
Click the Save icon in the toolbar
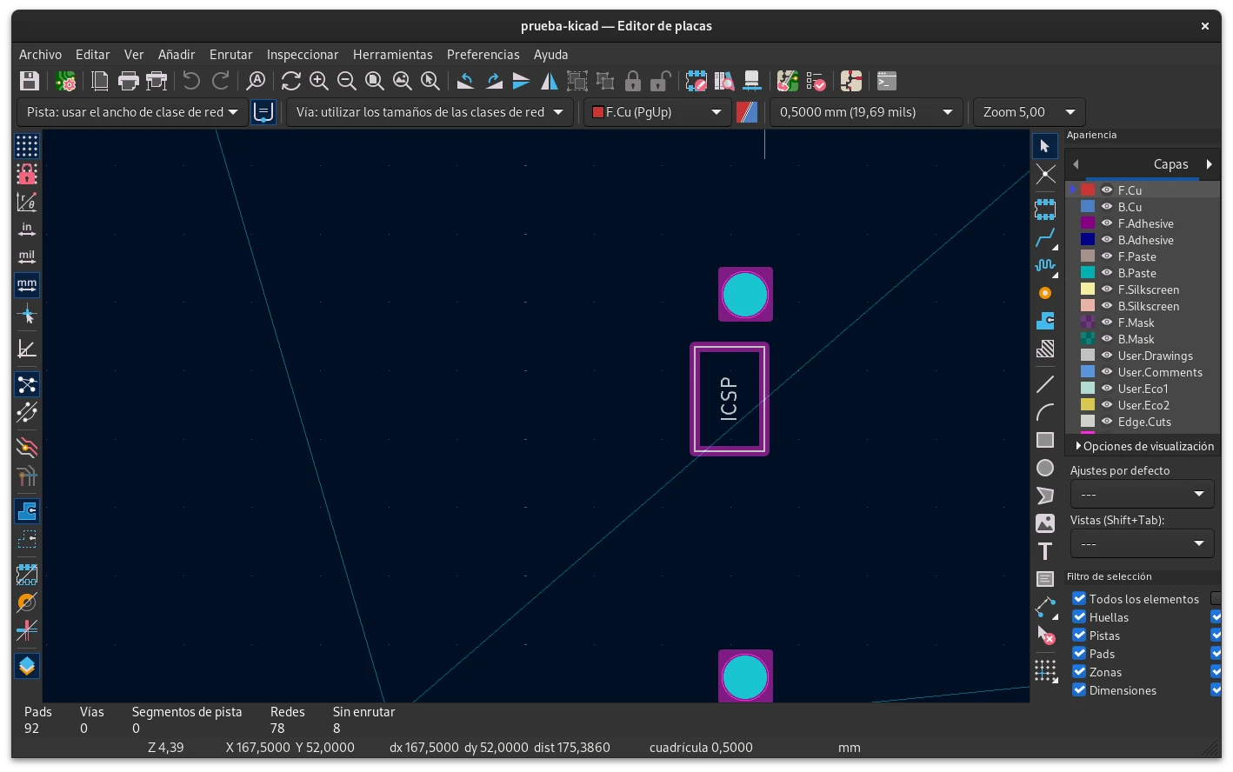pos(30,82)
